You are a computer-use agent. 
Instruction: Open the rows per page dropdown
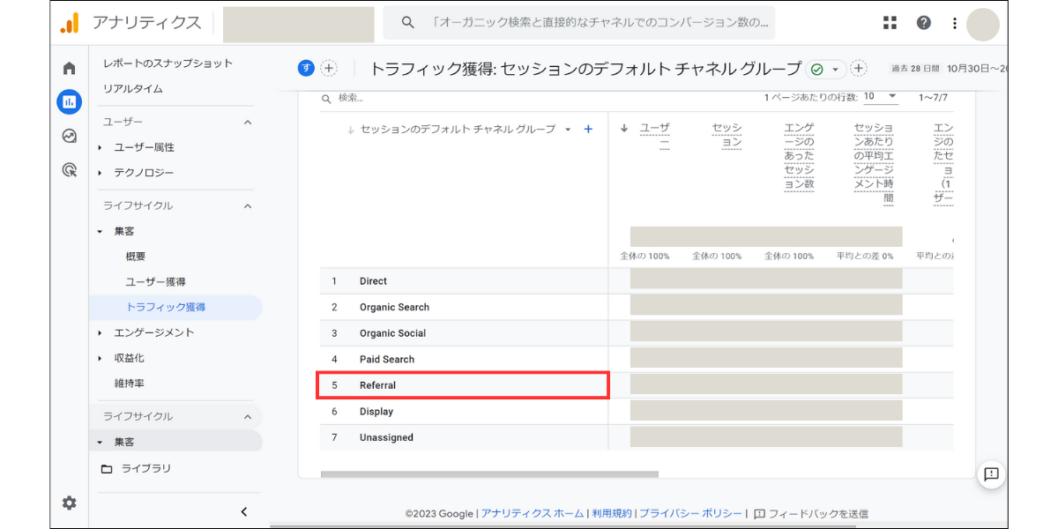point(880,97)
